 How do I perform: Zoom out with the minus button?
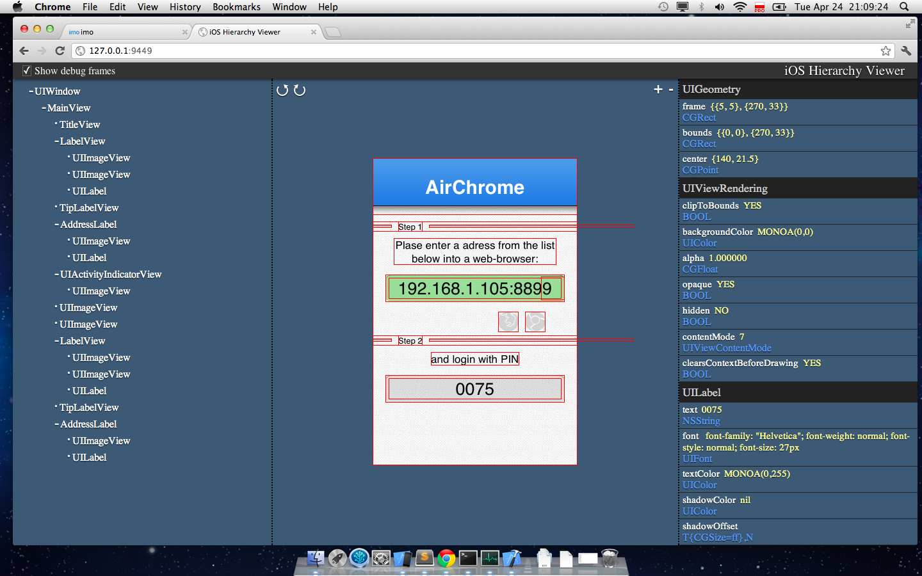click(671, 90)
